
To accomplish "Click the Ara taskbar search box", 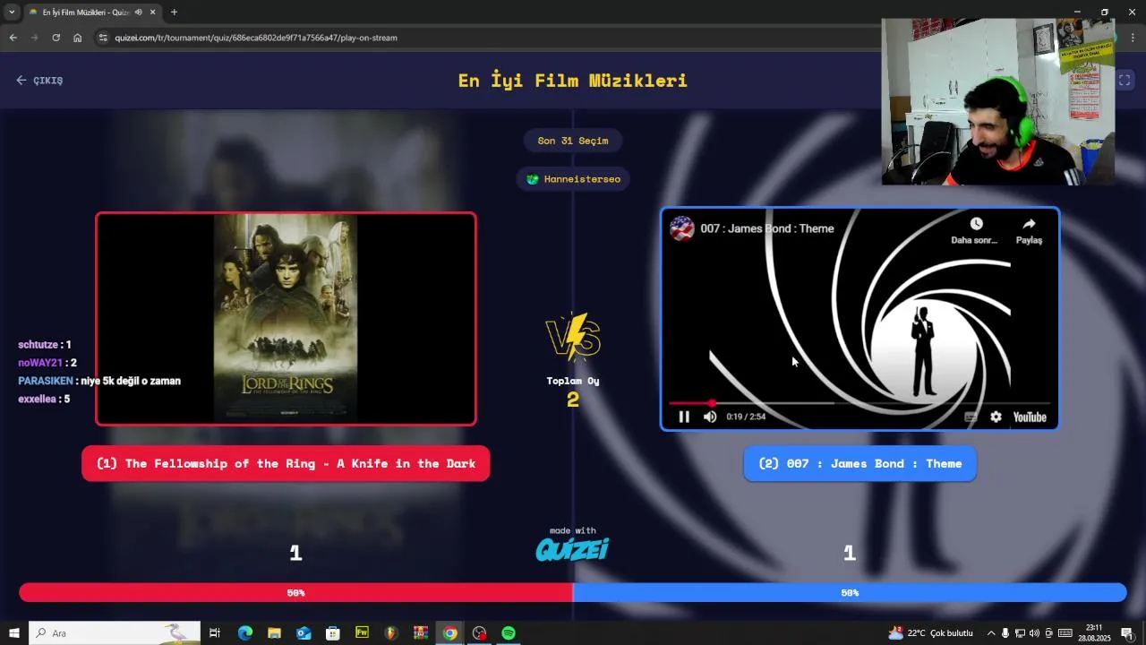I will point(115,633).
